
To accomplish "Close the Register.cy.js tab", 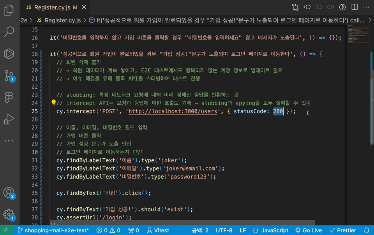I will [x=84, y=7].
